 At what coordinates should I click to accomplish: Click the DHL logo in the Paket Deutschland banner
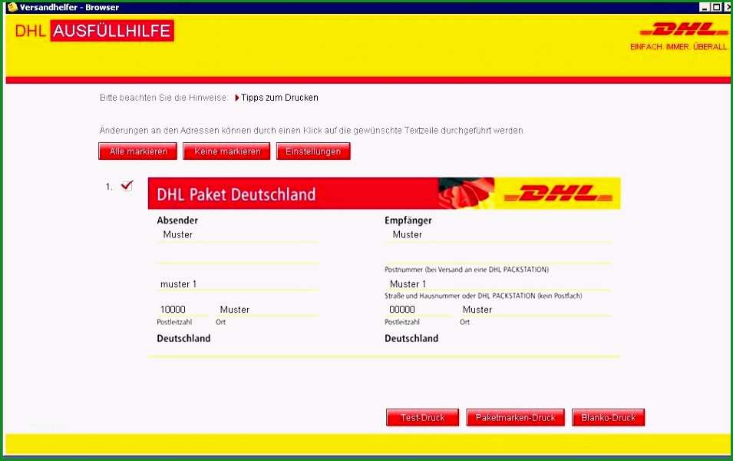coord(558,194)
